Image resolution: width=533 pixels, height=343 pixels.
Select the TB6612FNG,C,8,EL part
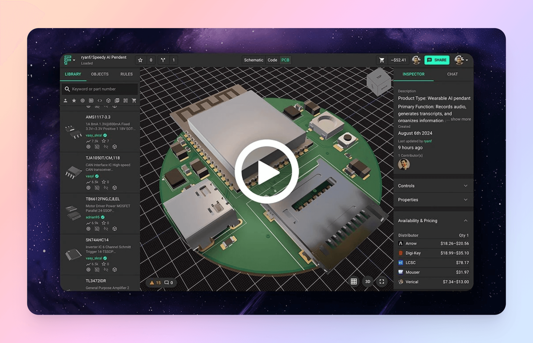tap(102, 199)
